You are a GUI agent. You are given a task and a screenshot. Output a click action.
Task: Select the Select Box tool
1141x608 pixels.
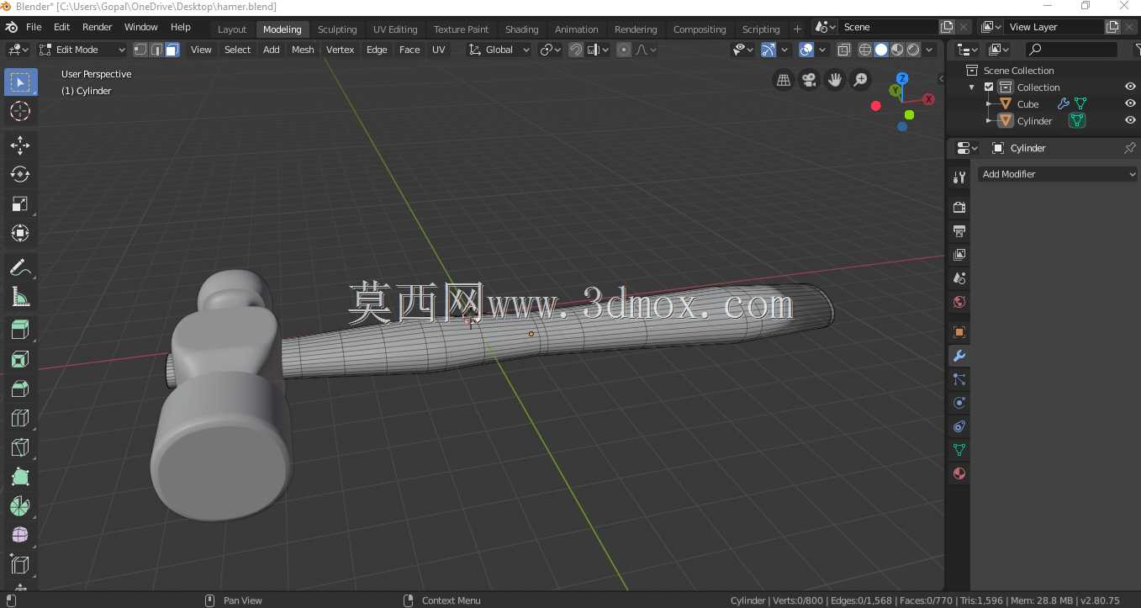click(20, 82)
